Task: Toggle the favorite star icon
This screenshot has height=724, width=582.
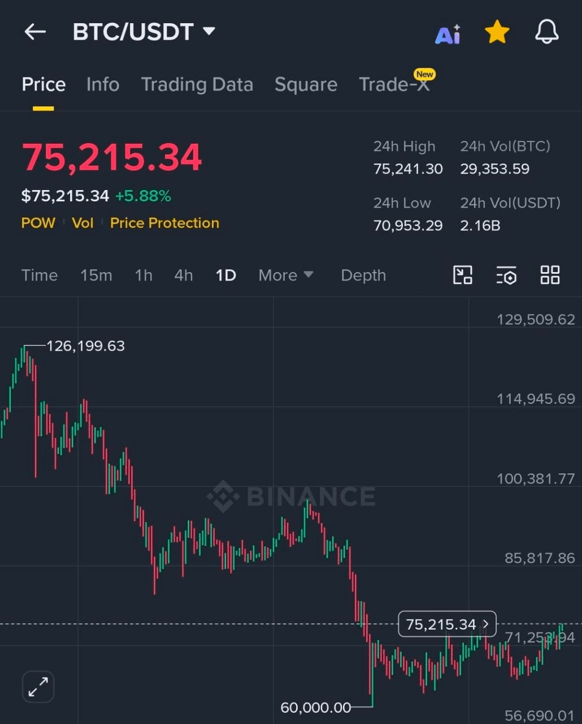Action: (497, 32)
